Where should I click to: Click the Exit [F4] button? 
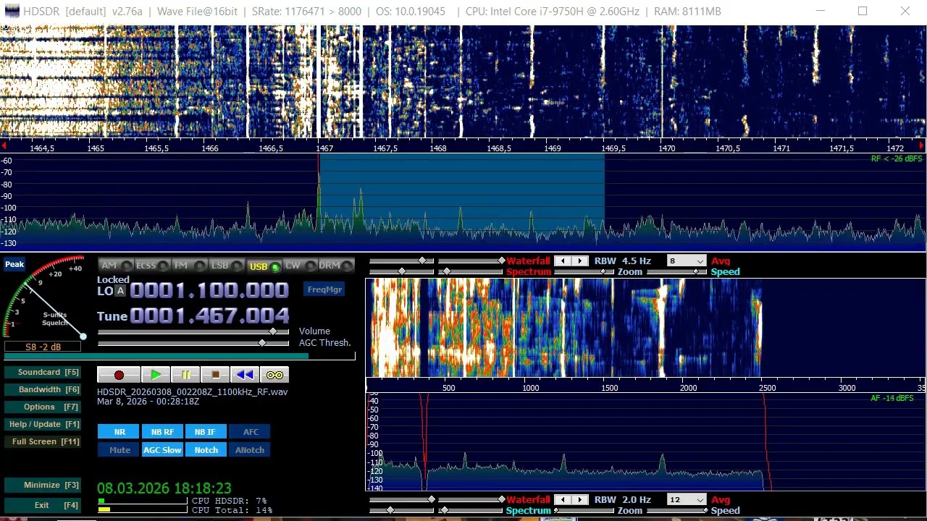[x=42, y=505]
